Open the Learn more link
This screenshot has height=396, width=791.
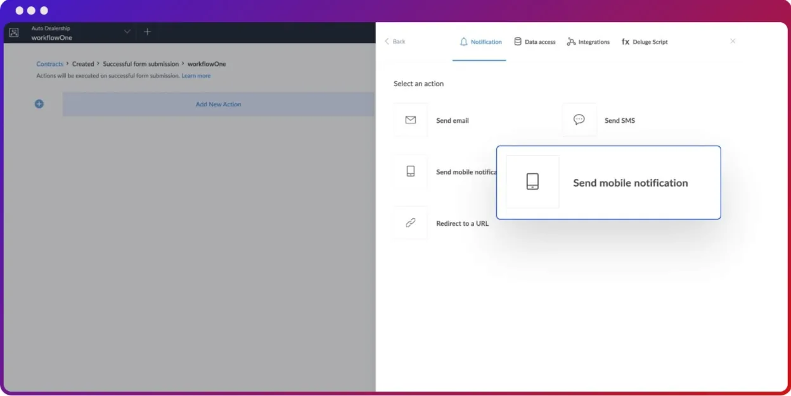pos(196,76)
